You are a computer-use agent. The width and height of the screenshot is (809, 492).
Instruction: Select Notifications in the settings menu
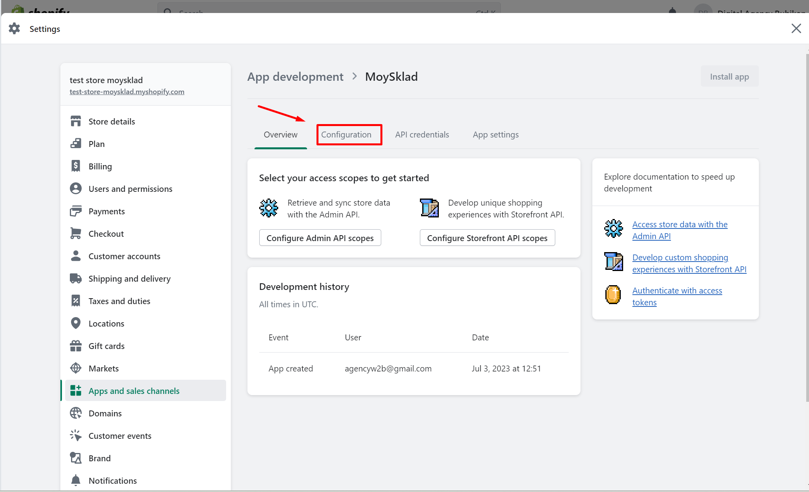(146, 481)
